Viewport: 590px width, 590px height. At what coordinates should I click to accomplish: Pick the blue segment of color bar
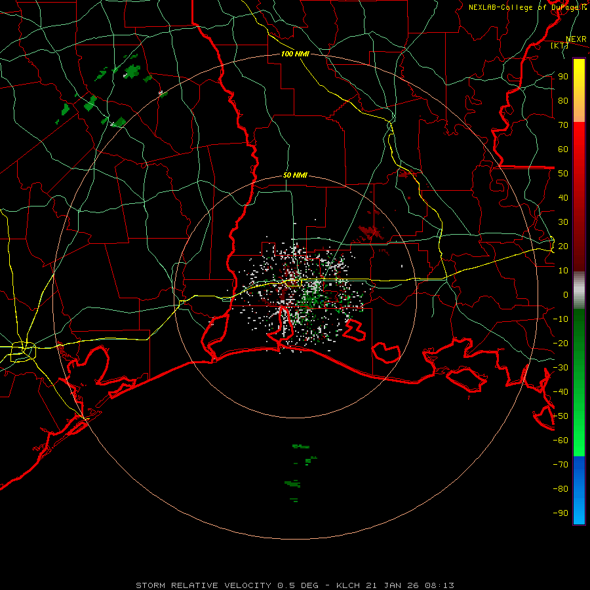pyautogui.click(x=579, y=489)
